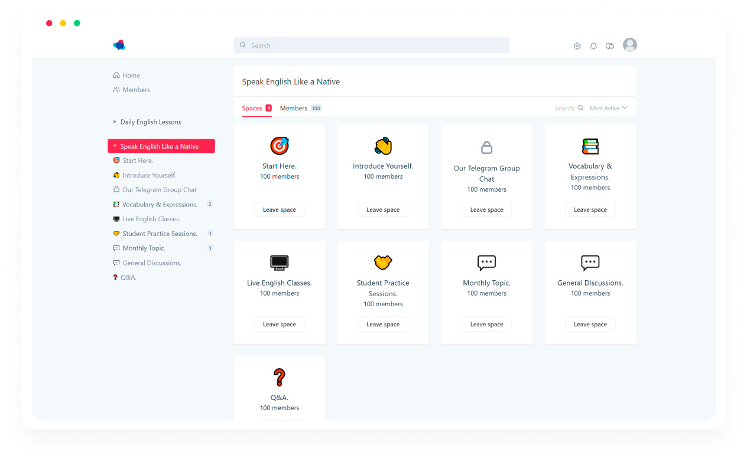Click the user profile avatar
This screenshot has width=747, height=462.
coord(630,45)
